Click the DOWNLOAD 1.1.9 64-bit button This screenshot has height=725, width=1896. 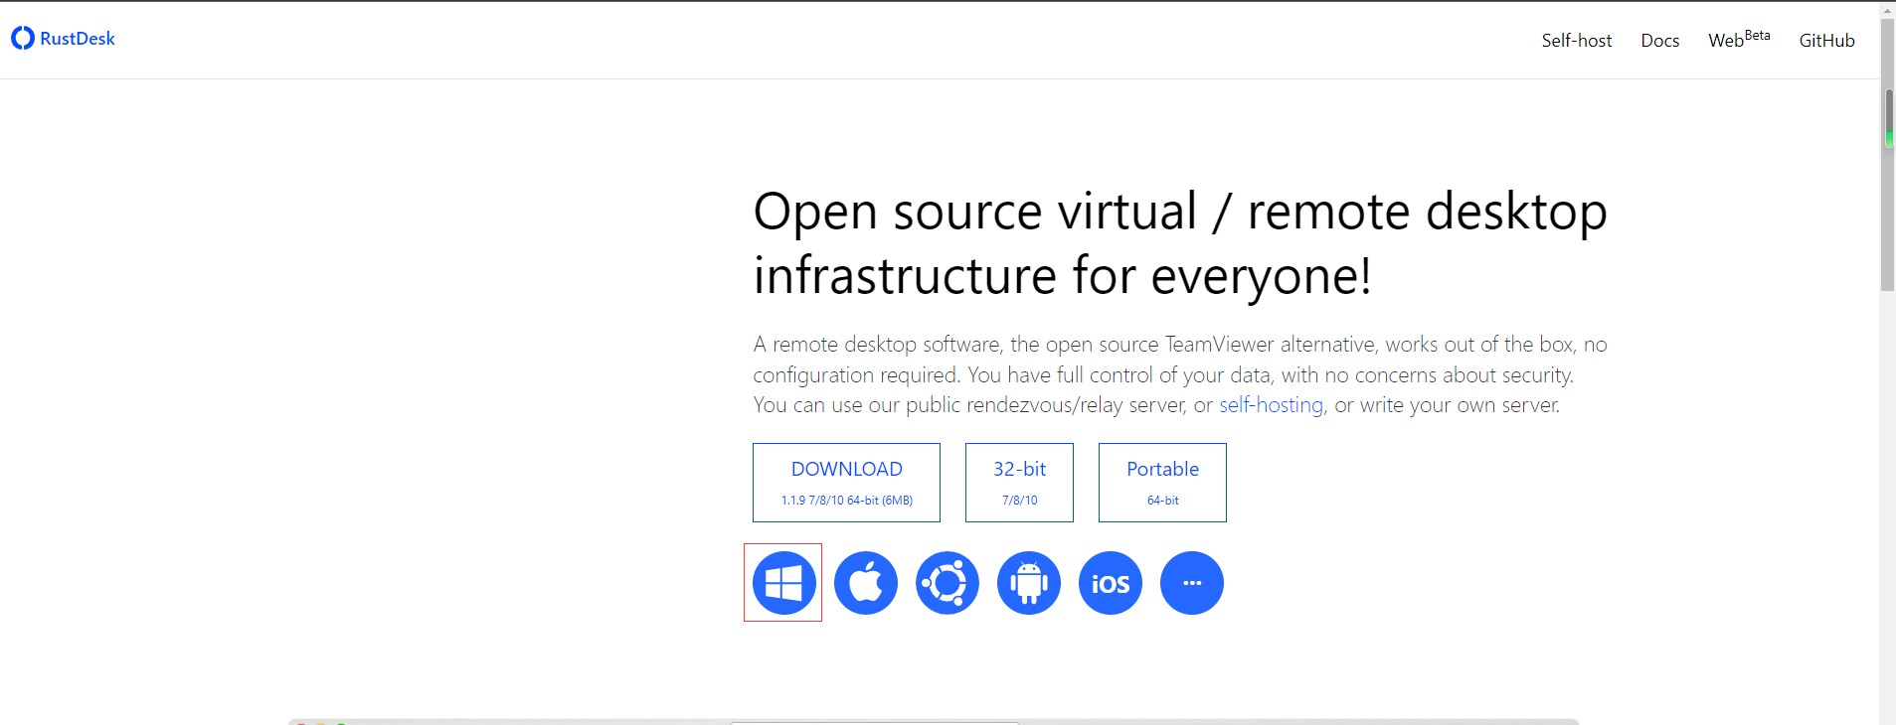846,483
